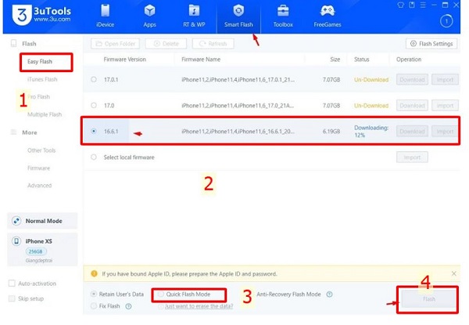Open the iDevice section
This screenshot has width=469, height=325.
coord(106,16)
